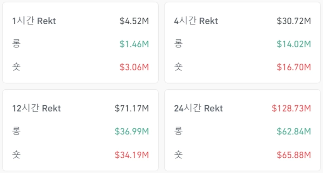Select the green $36.99M long value

coord(132,131)
